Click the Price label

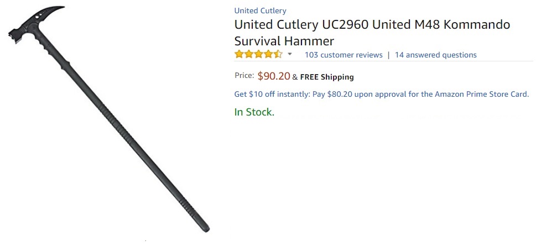click(244, 76)
